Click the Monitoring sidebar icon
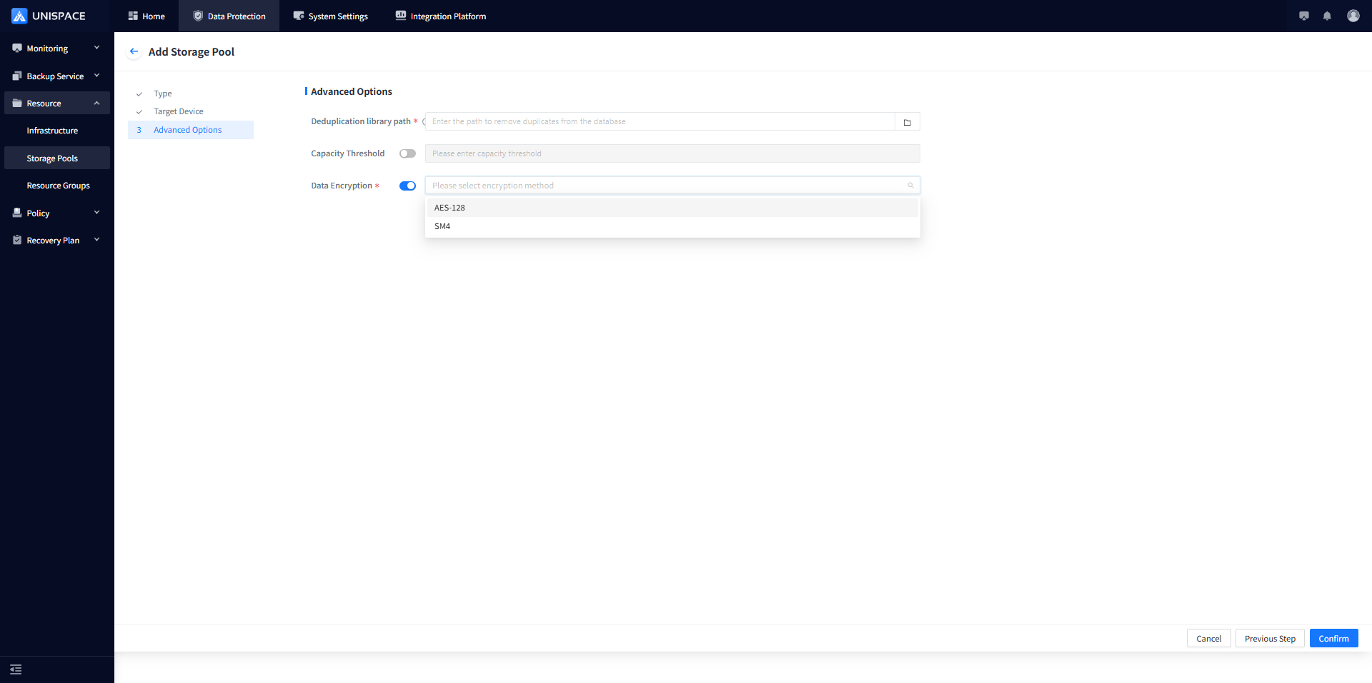Viewport: 1372px width, 683px height. [x=17, y=49]
